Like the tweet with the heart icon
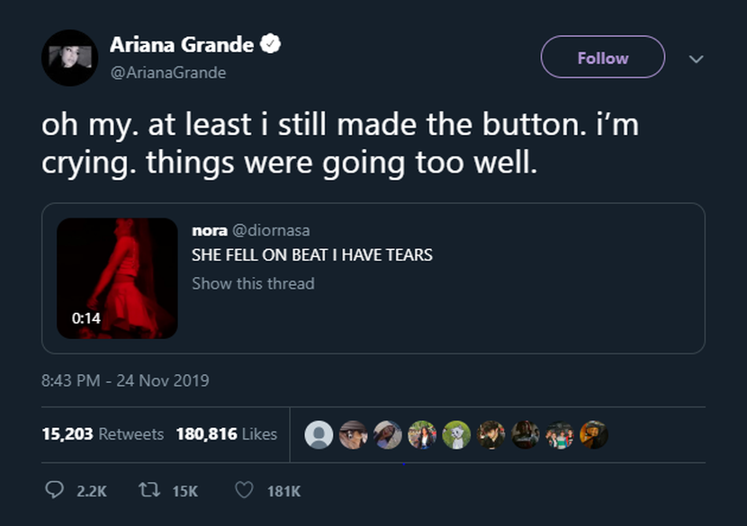This screenshot has width=747, height=526. tap(244, 490)
